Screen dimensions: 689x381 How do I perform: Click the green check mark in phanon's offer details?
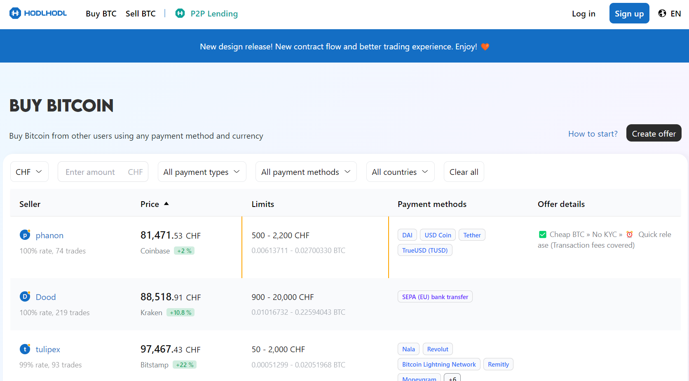coord(543,235)
